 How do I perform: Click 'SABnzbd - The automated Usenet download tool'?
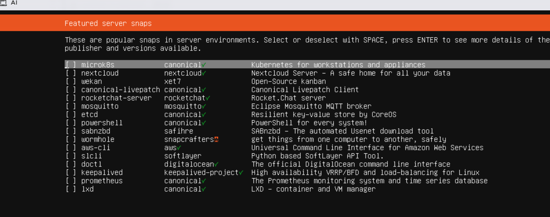(343, 131)
